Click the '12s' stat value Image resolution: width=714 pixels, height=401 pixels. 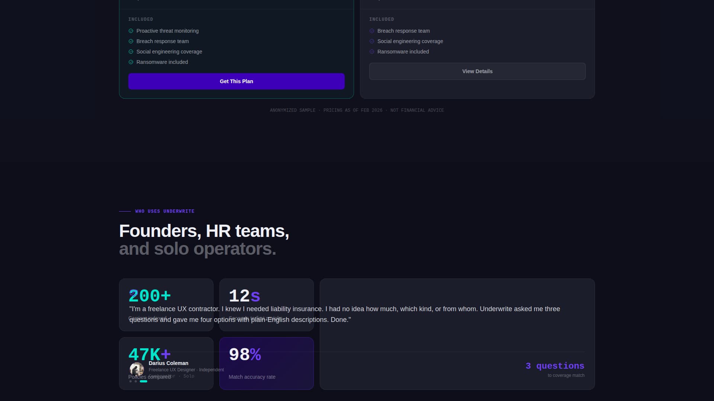click(245, 296)
